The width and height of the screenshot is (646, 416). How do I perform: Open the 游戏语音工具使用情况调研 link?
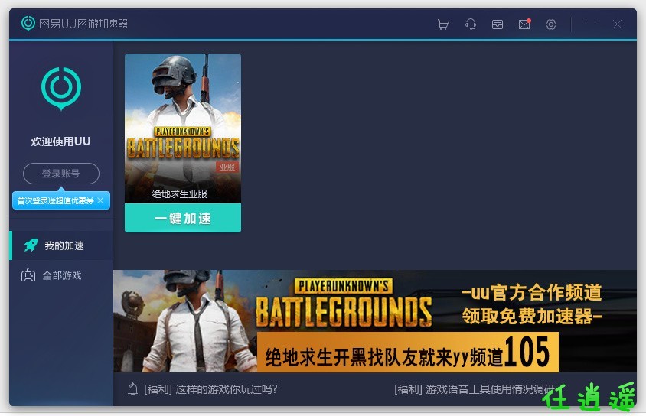475,389
